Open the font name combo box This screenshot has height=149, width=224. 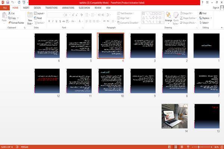point(56,15)
